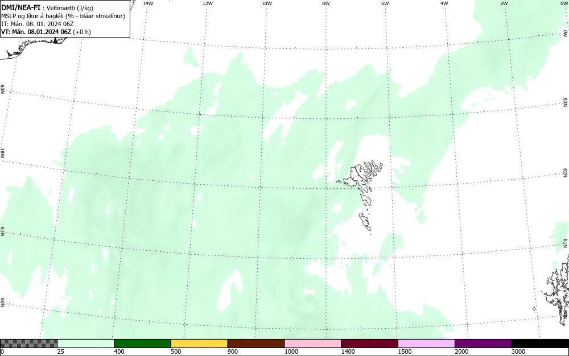
Task: Select the legend value "2000"
Action: [x=461, y=351]
